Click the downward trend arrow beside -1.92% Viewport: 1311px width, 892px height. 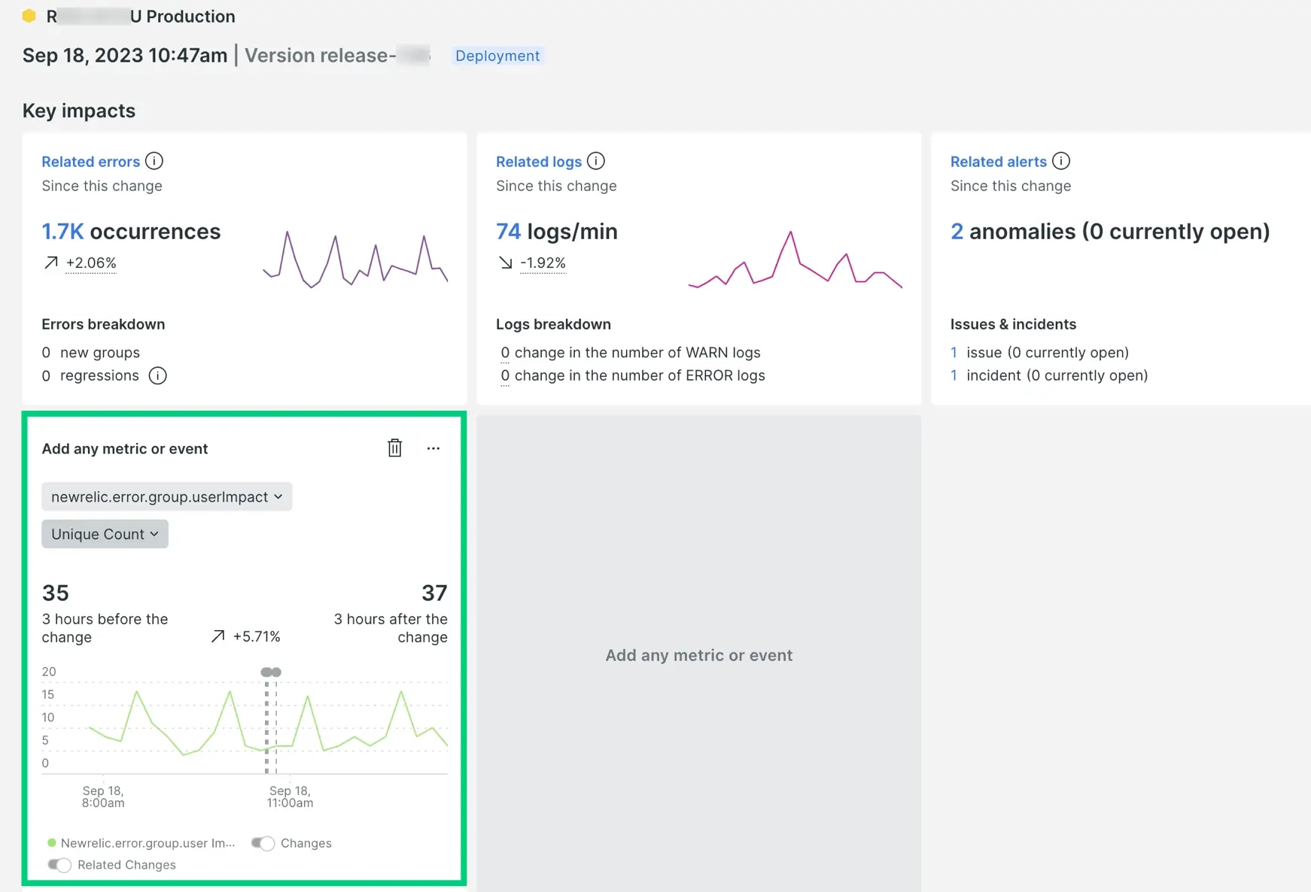[506, 262]
